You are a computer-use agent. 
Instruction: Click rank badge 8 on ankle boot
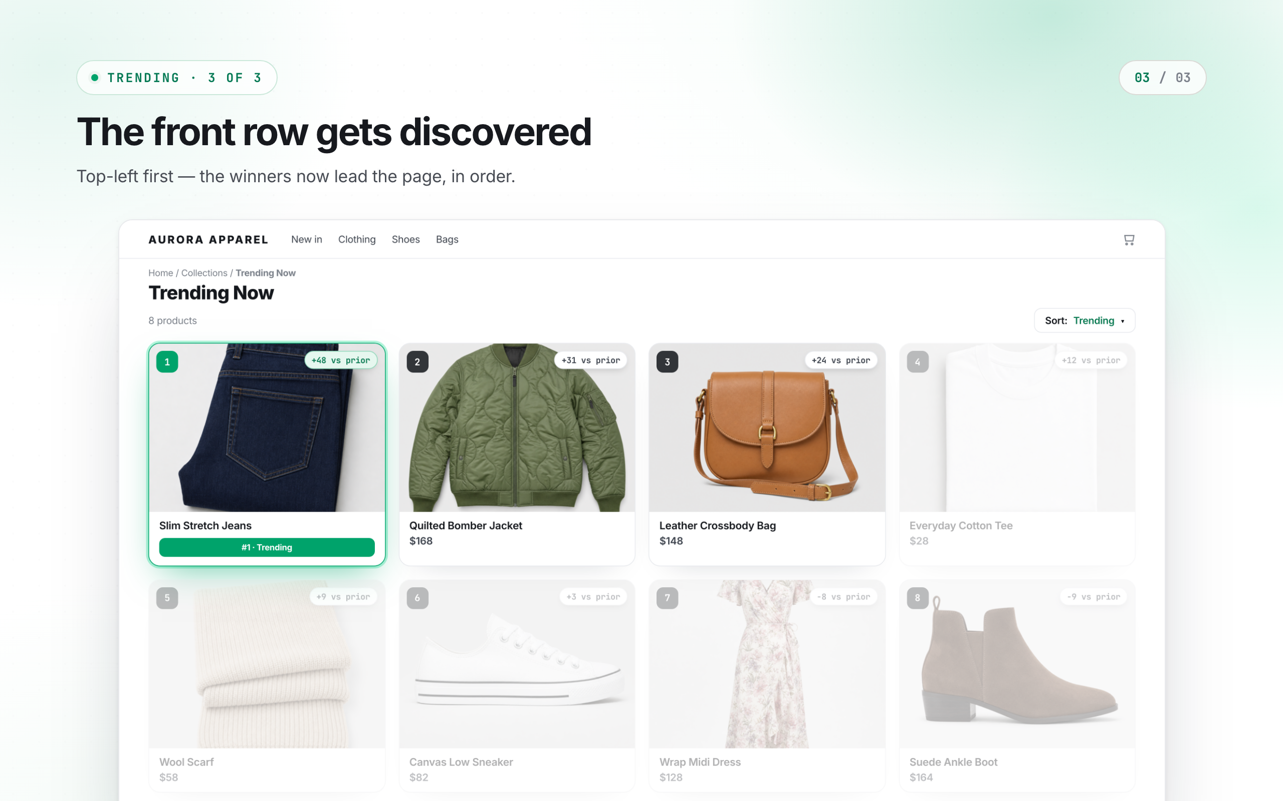click(x=918, y=598)
